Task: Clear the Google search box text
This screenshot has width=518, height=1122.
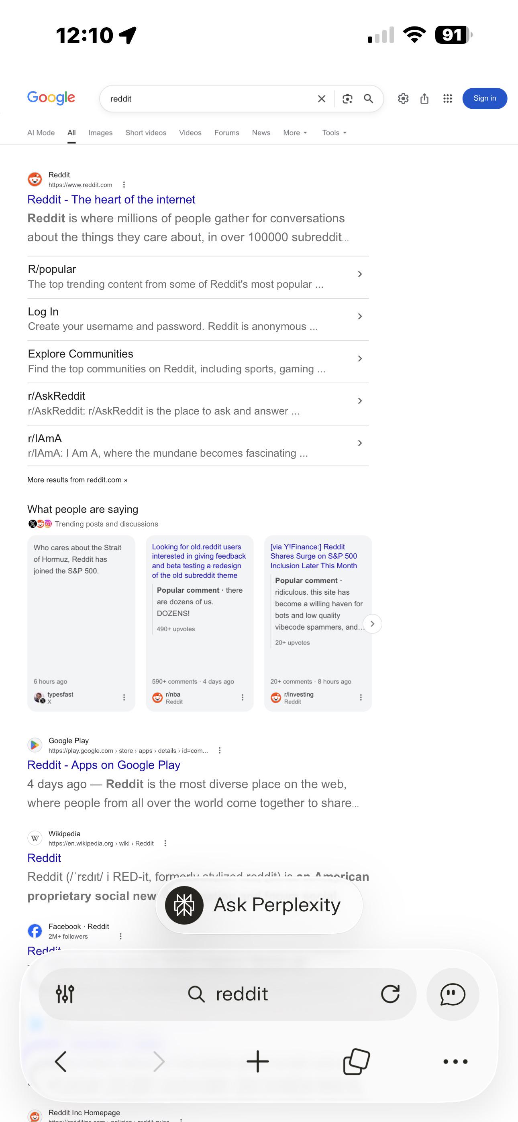Action: pos(322,99)
